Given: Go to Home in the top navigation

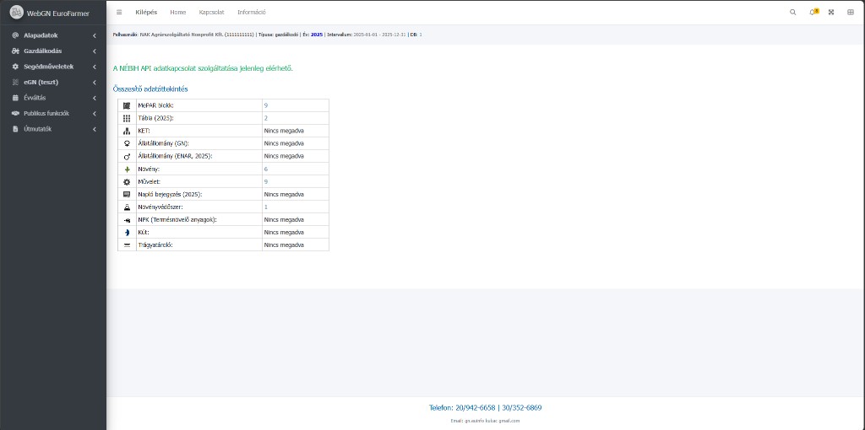Looking at the screenshot, I should [178, 12].
